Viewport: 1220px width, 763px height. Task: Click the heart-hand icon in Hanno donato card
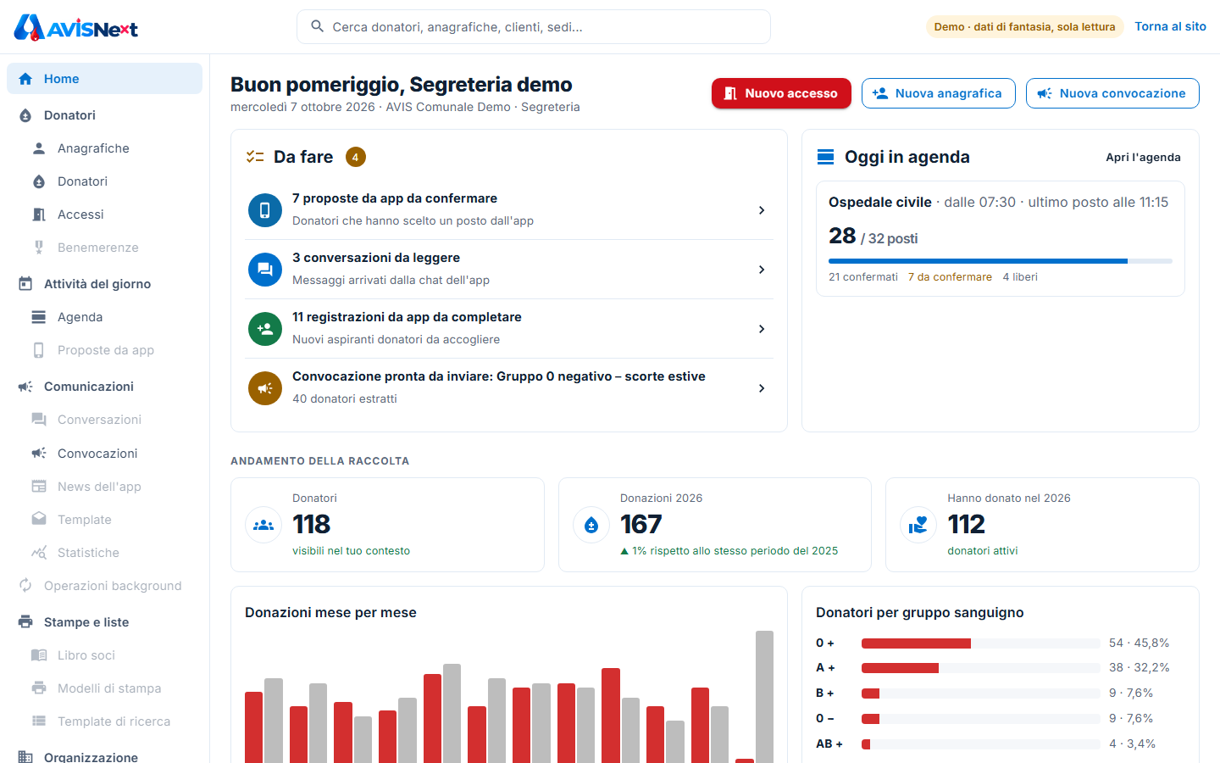click(918, 525)
